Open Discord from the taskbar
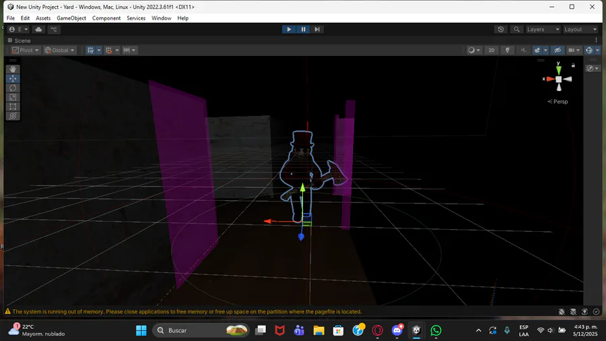The height and width of the screenshot is (341, 606). [x=397, y=331]
